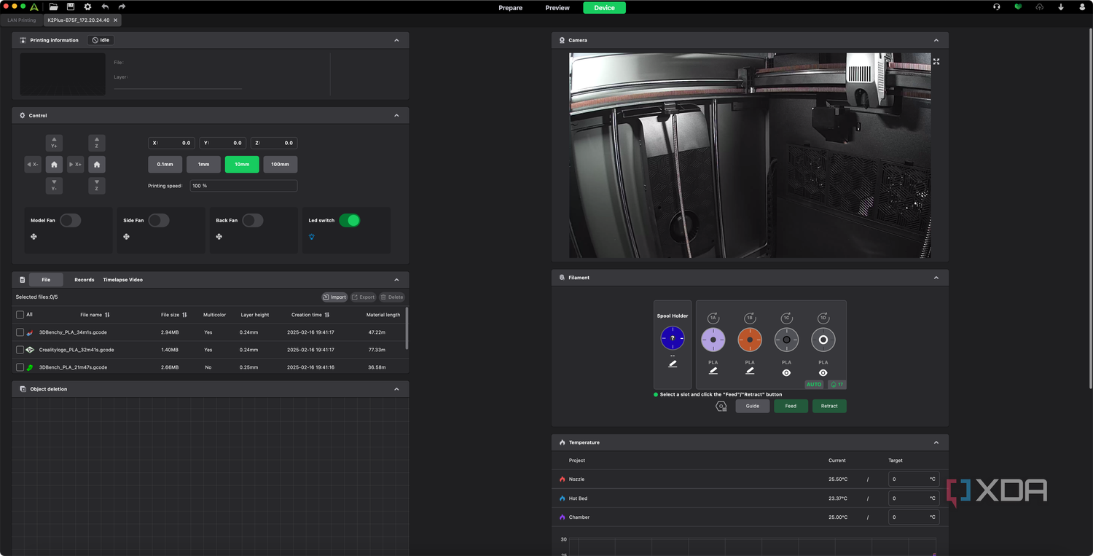Redo with the right arrow icon

(122, 7)
